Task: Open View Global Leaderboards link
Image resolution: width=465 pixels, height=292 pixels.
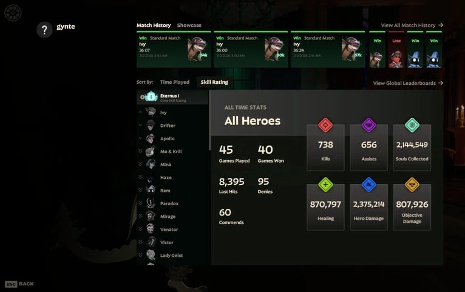Action: [x=408, y=83]
